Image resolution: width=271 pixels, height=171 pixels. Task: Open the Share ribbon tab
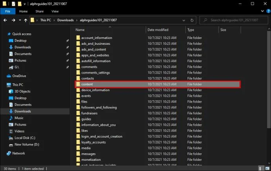point(39,11)
